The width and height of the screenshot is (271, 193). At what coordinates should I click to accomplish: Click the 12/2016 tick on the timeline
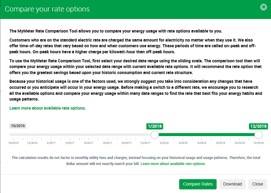pyautogui.click(x=32, y=143)
